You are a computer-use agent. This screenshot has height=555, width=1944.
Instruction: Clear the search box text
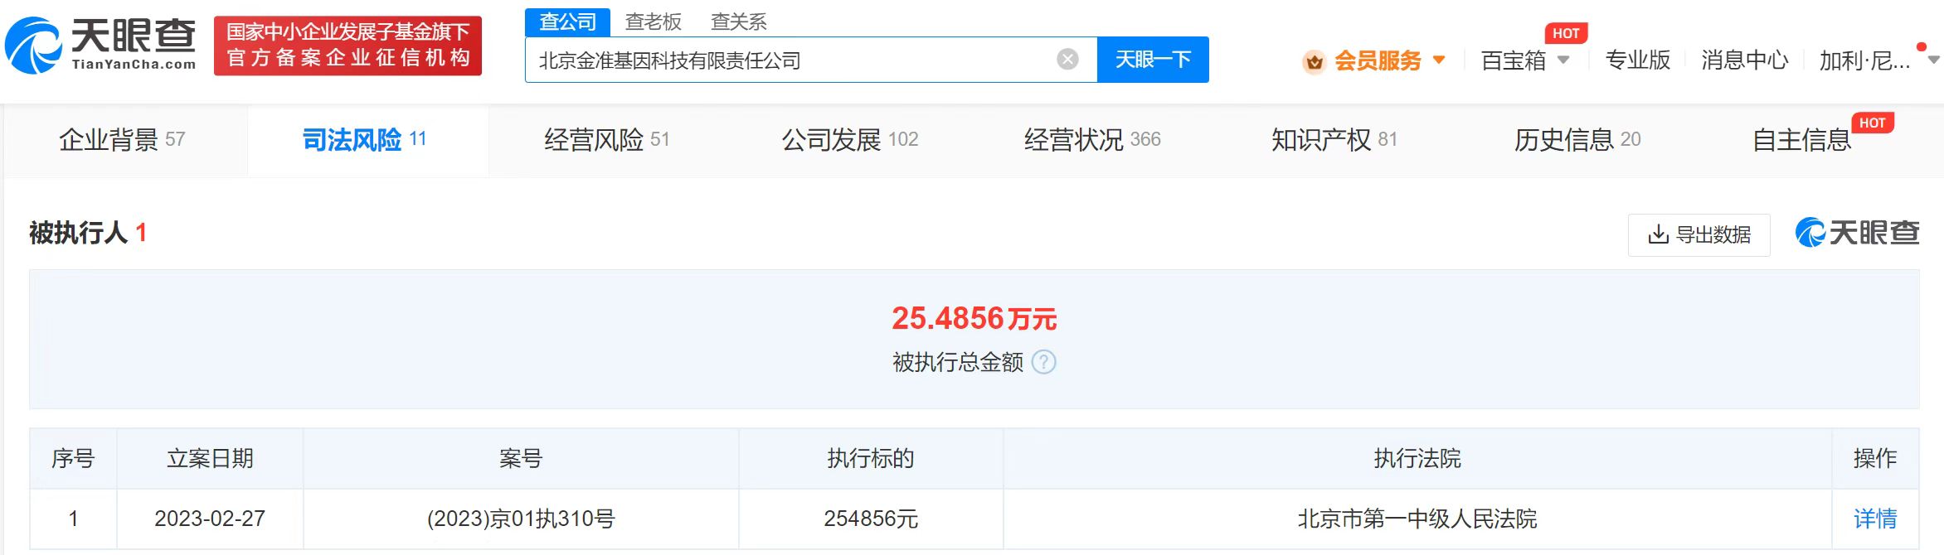[x=1067, y=60]
